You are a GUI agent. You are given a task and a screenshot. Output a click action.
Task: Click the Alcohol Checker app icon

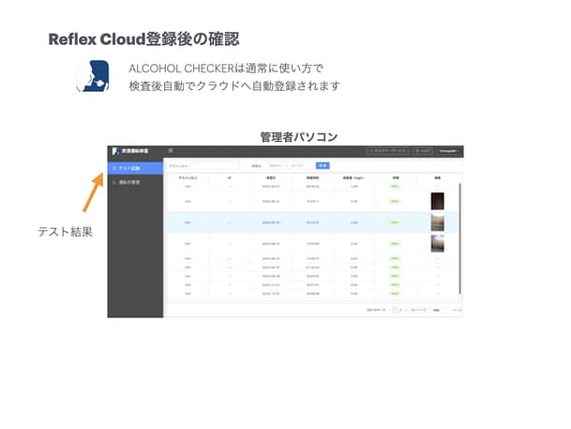point(93,76)
